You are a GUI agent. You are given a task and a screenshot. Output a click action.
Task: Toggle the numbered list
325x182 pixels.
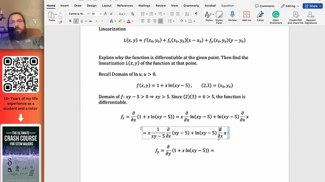(x=151, y=14)
